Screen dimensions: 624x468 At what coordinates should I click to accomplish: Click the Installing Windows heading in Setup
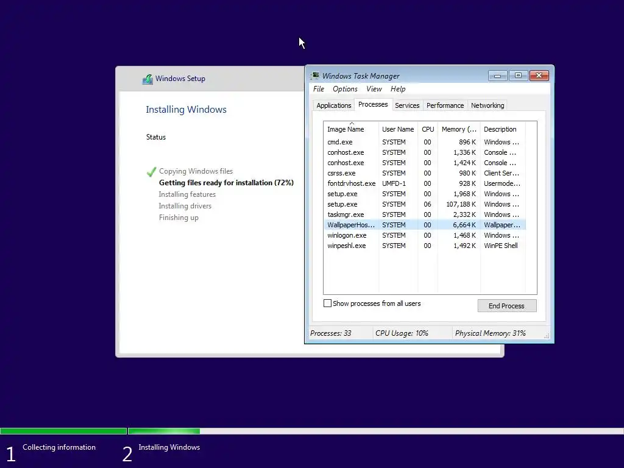(x=186, y=110)
